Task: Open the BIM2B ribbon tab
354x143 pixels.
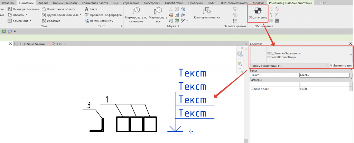Action: (x=212, y=3)
